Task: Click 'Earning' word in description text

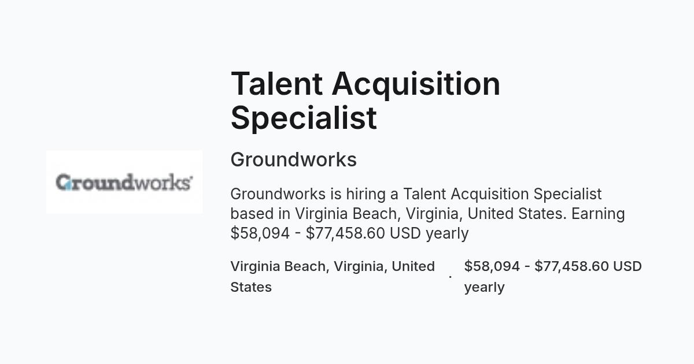Action: 598,214
